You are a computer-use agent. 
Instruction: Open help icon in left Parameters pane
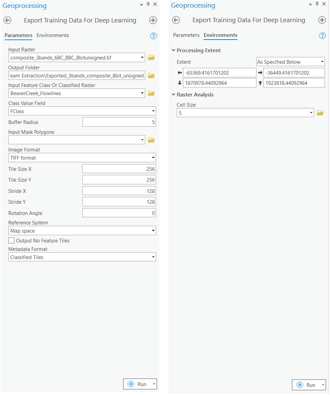[154, 36]
